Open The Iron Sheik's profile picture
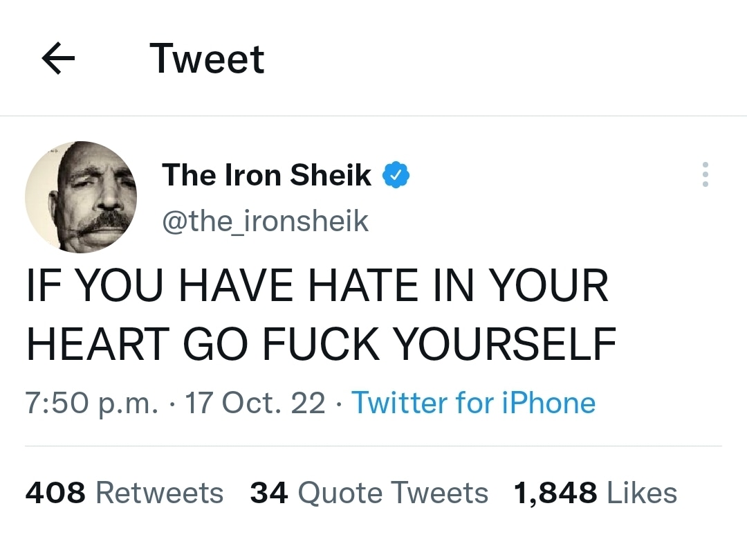Viewport: 747px width, 535px height. click(81, 197)
